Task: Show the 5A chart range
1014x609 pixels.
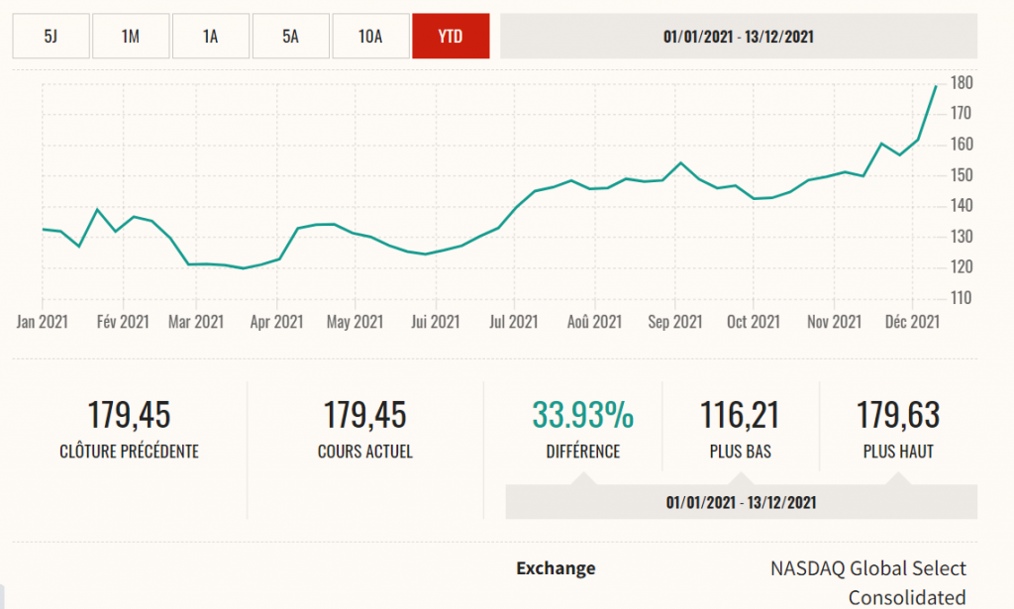Action: pyautogui.click(x=290, y=37)
